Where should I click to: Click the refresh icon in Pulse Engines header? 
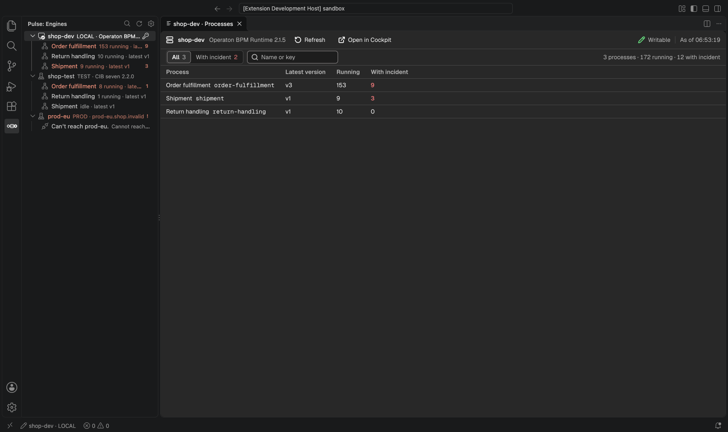coord(139,24)
